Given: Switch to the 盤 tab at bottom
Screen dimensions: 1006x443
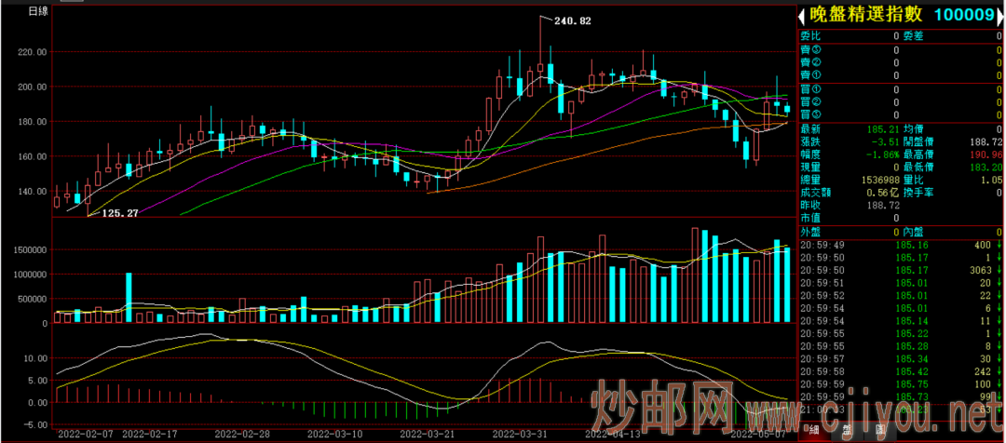Looking at the screenshot, I should click(847, 432).
